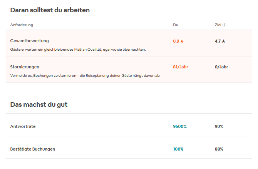
Task: Click the "Daran solltest du arbeiten" heading
Action: coord(50,10)
